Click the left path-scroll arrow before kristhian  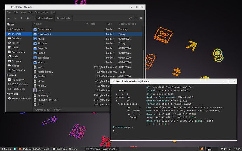coord(34,18)
